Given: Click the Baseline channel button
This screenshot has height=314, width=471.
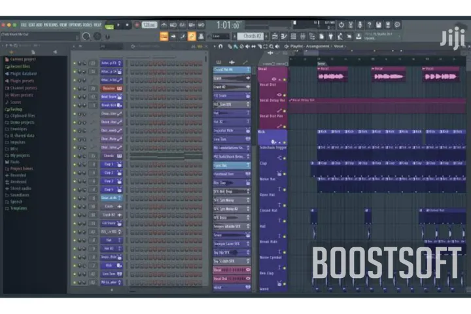Looking at the screenshot, I should (x=109, y=88).
